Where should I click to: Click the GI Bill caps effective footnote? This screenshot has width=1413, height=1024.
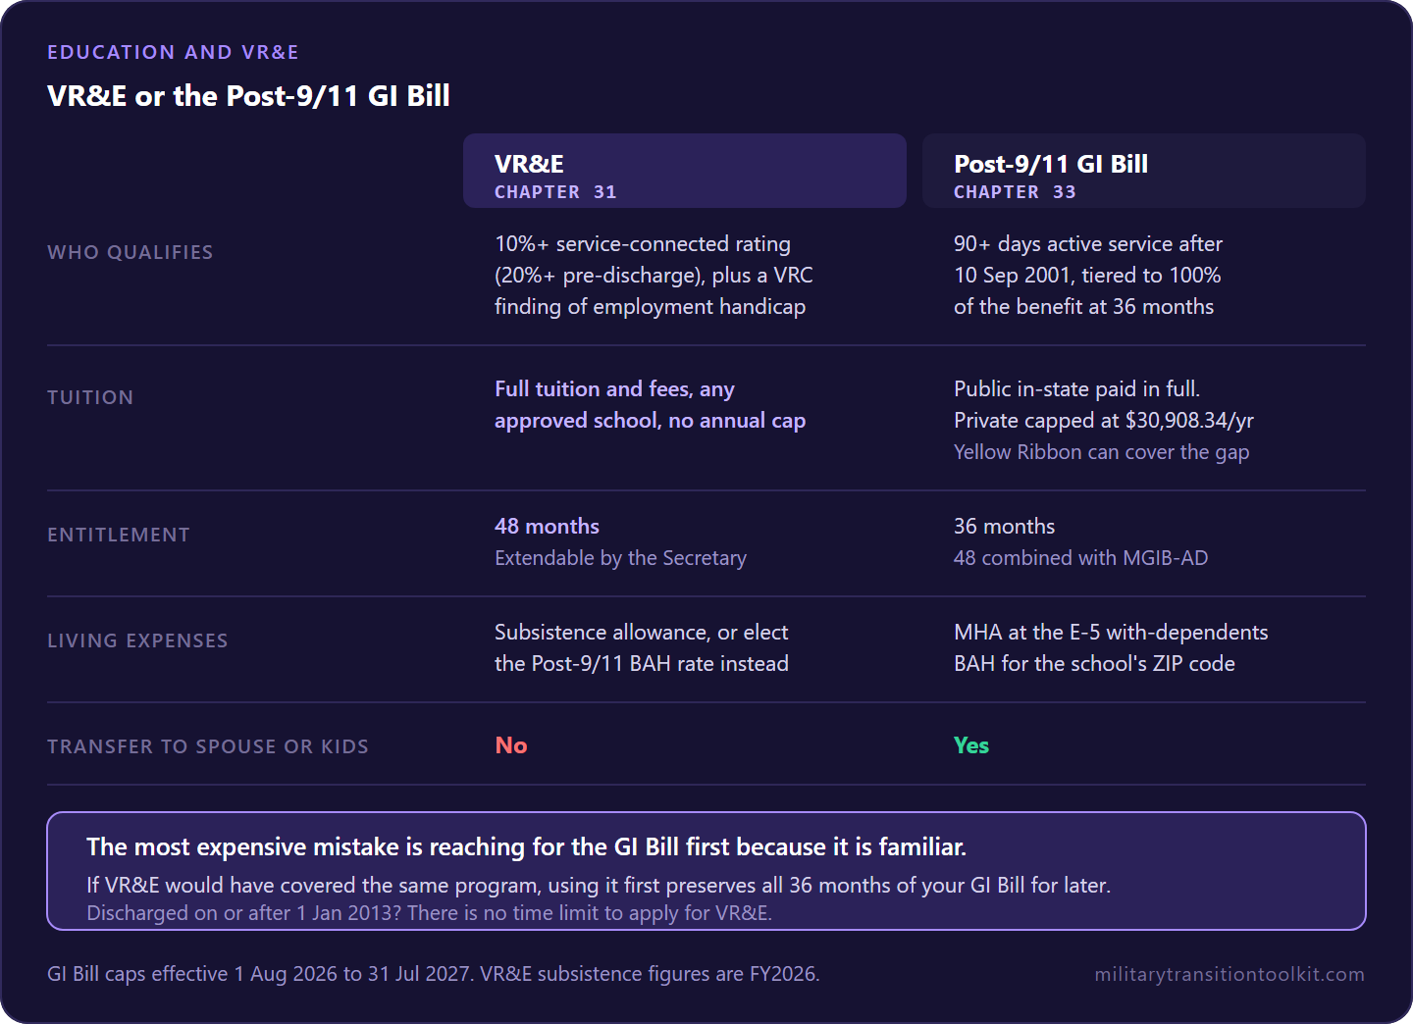point(433,974)
